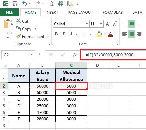Click cell containing 25000
Viewport: 146px width, 130px height.
[42, 106]
